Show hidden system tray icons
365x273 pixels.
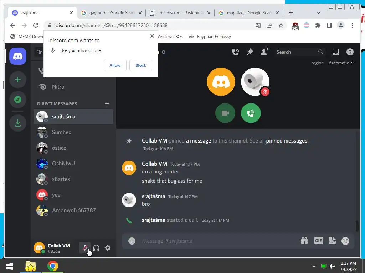pos(314,266)
